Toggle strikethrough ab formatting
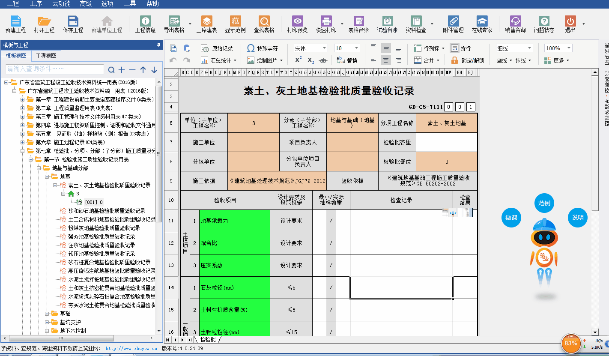The width and height of the screenshot is (609, 356). (x=323, y=60)
